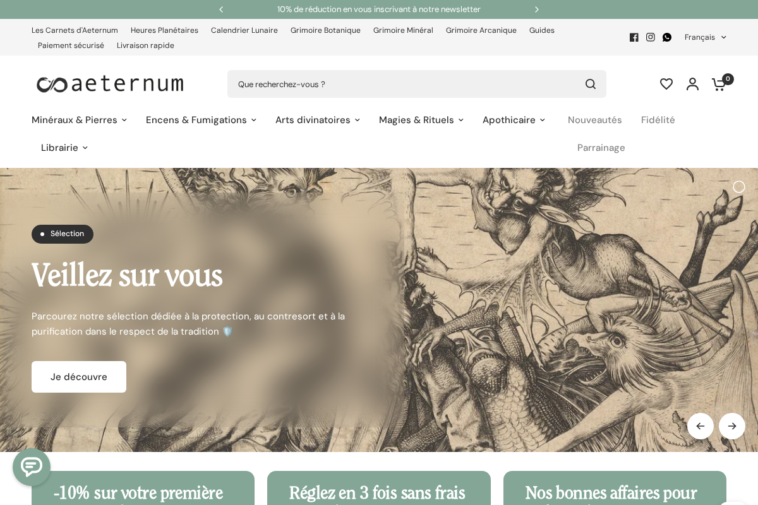Contact via the WhatsApp icon

[667, 37]
